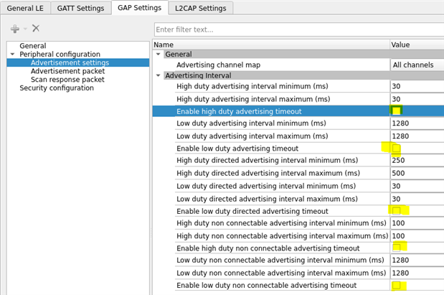Click the delete (X) icon

(x=36, y=29)
